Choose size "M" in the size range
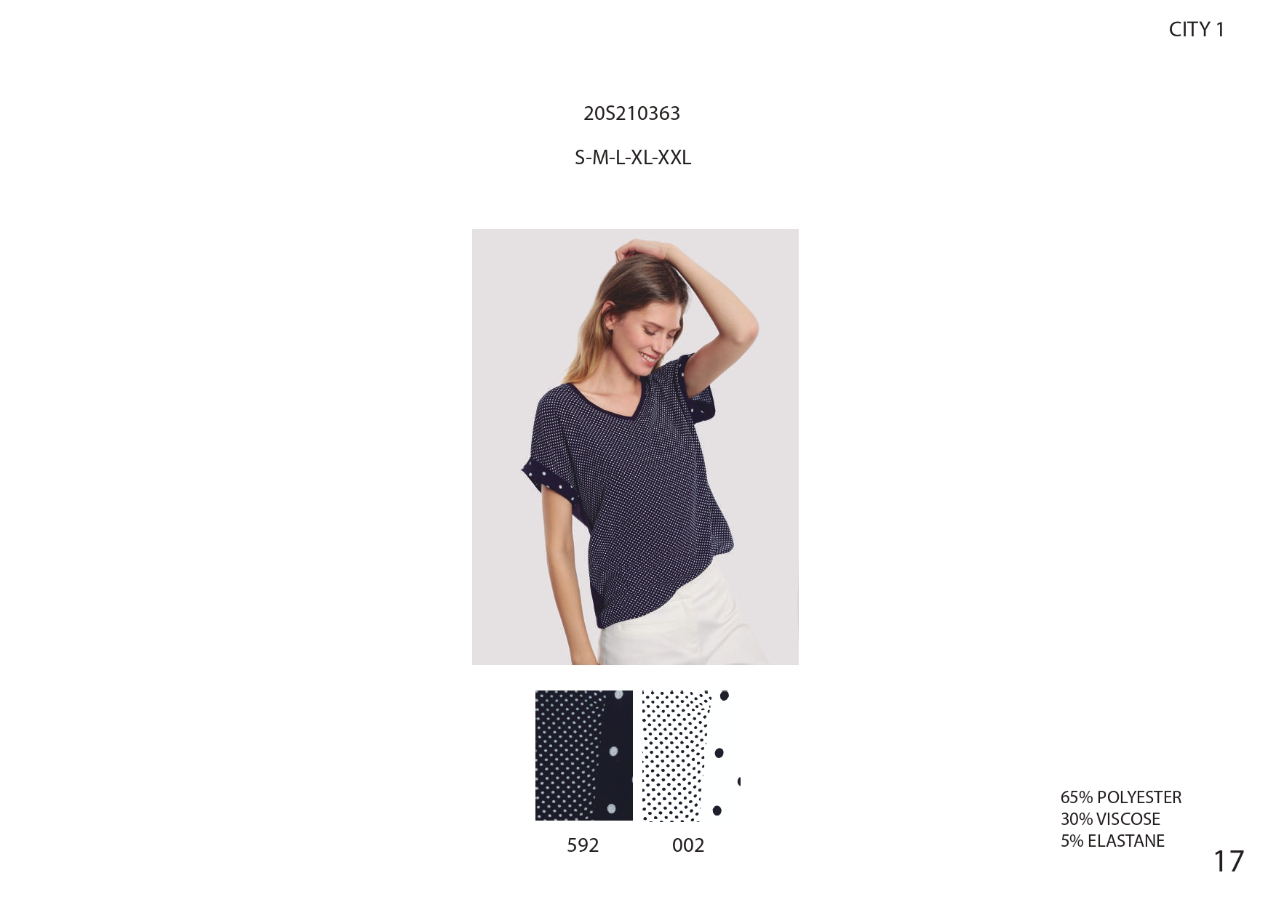 600,158
